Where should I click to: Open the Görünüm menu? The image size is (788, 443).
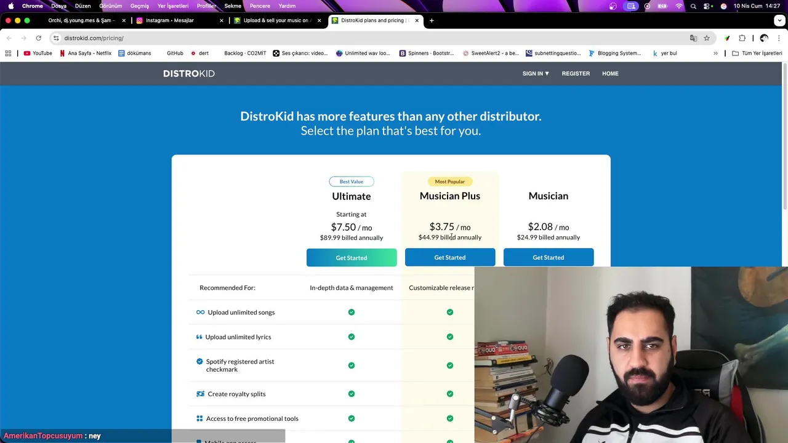[x=111, y=6]
